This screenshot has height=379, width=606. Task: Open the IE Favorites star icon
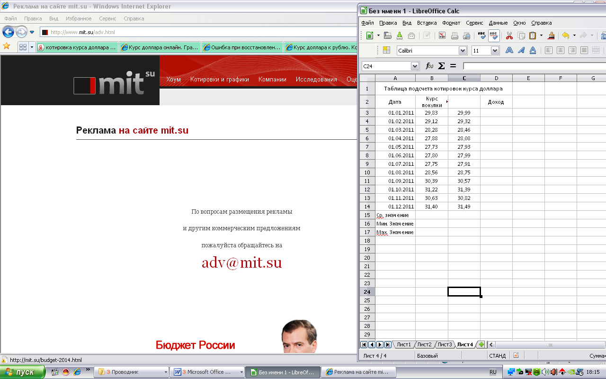click(7, 47)
